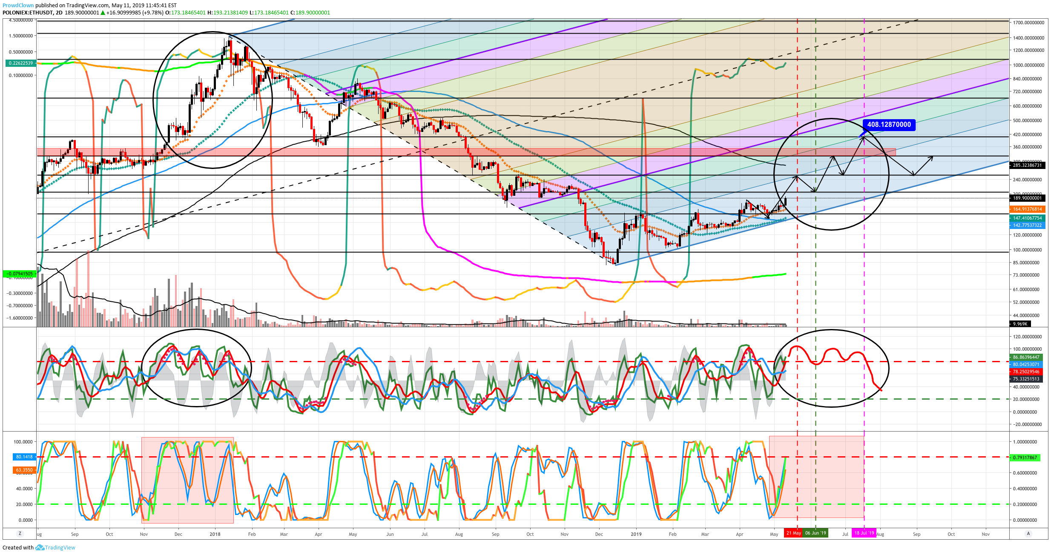
Task: Click the 4.50000000 left axis tick
Action: coord(20,20)
